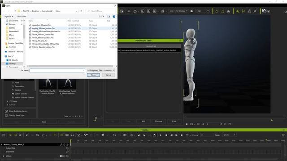Toggle the Collect Clip track circle button
Viewport: 287px width, 161px height.
coord(67,148)
